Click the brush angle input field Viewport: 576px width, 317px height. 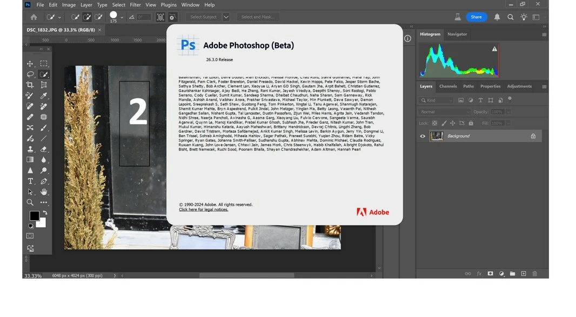[x=144, y=17]
